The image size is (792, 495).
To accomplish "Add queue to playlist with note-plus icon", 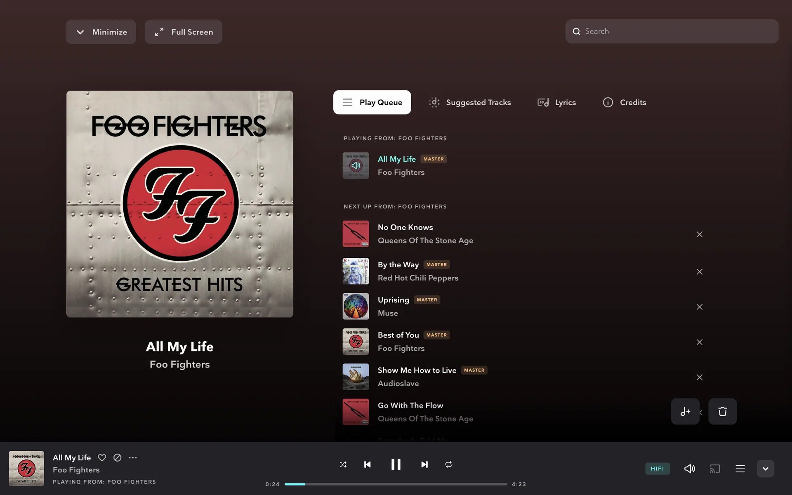I will pyautogui.click(x=685, y=411).
